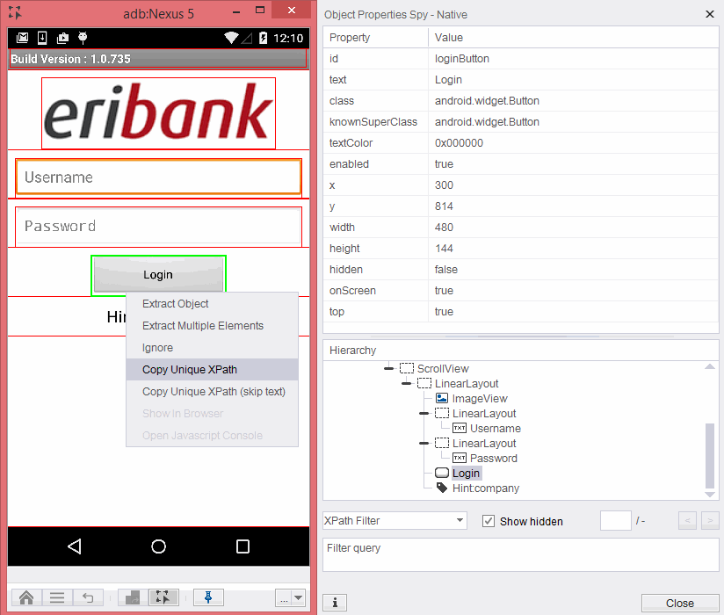Choose Copy Unique XPath from context menu
The image size is (724, 615).
[190, 369]
